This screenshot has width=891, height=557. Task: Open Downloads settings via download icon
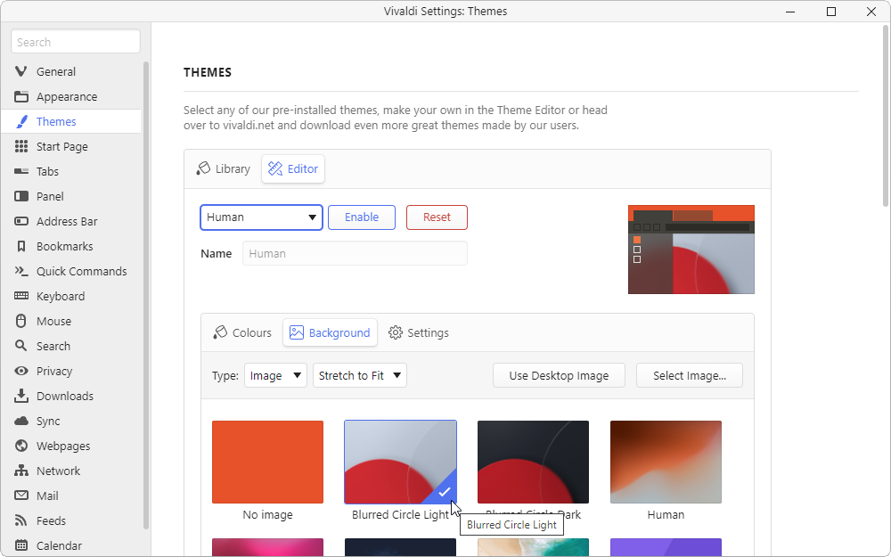21,396
